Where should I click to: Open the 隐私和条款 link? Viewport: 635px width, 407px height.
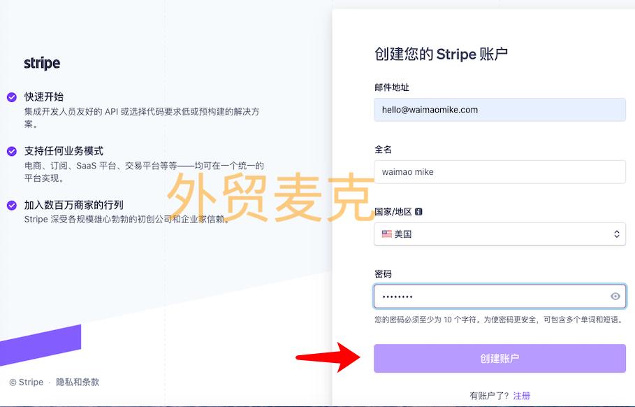click(x=78, y=382)
